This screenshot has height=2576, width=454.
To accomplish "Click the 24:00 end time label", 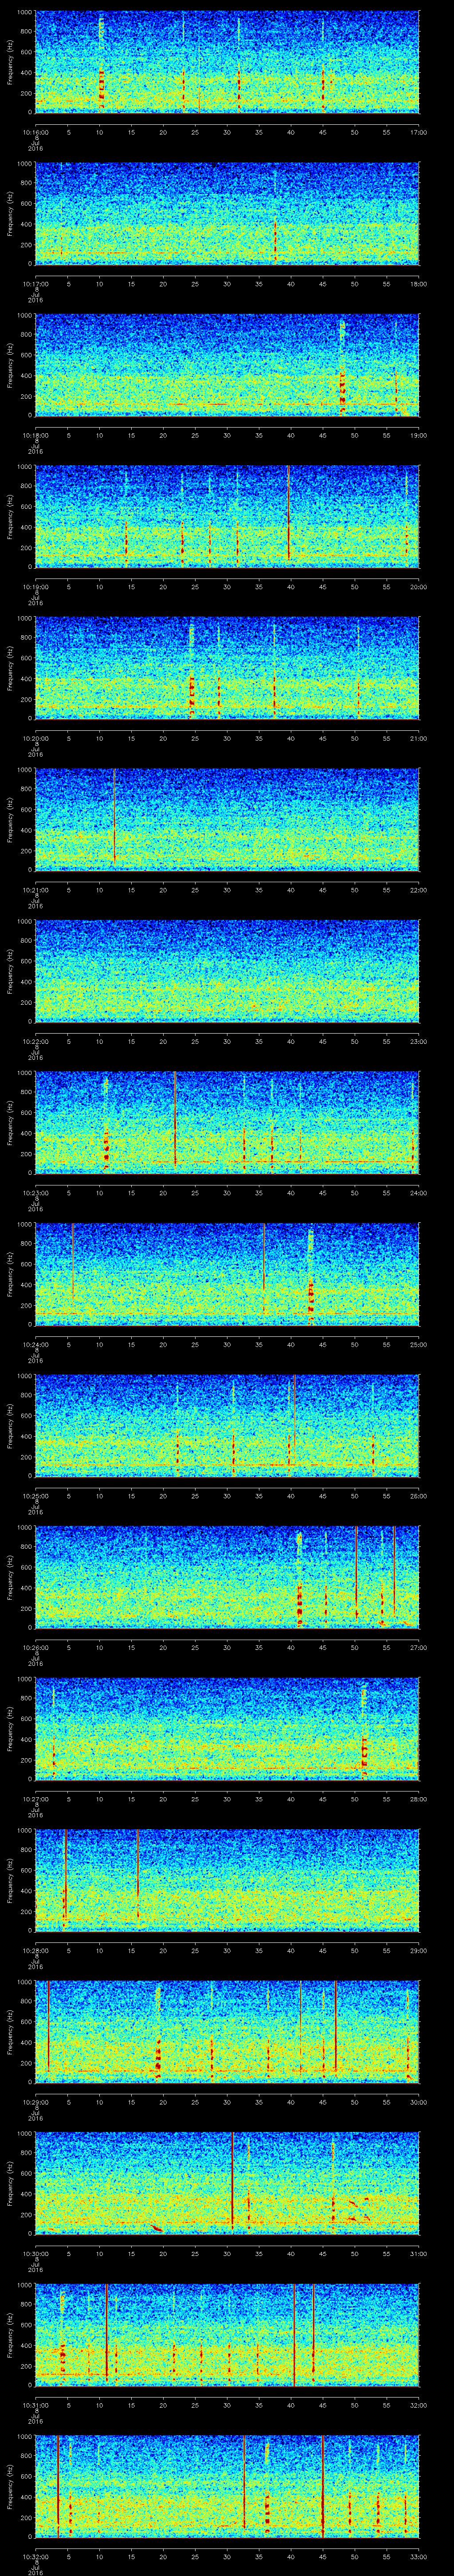I will pyautogui.click(x=418, y=1192).
